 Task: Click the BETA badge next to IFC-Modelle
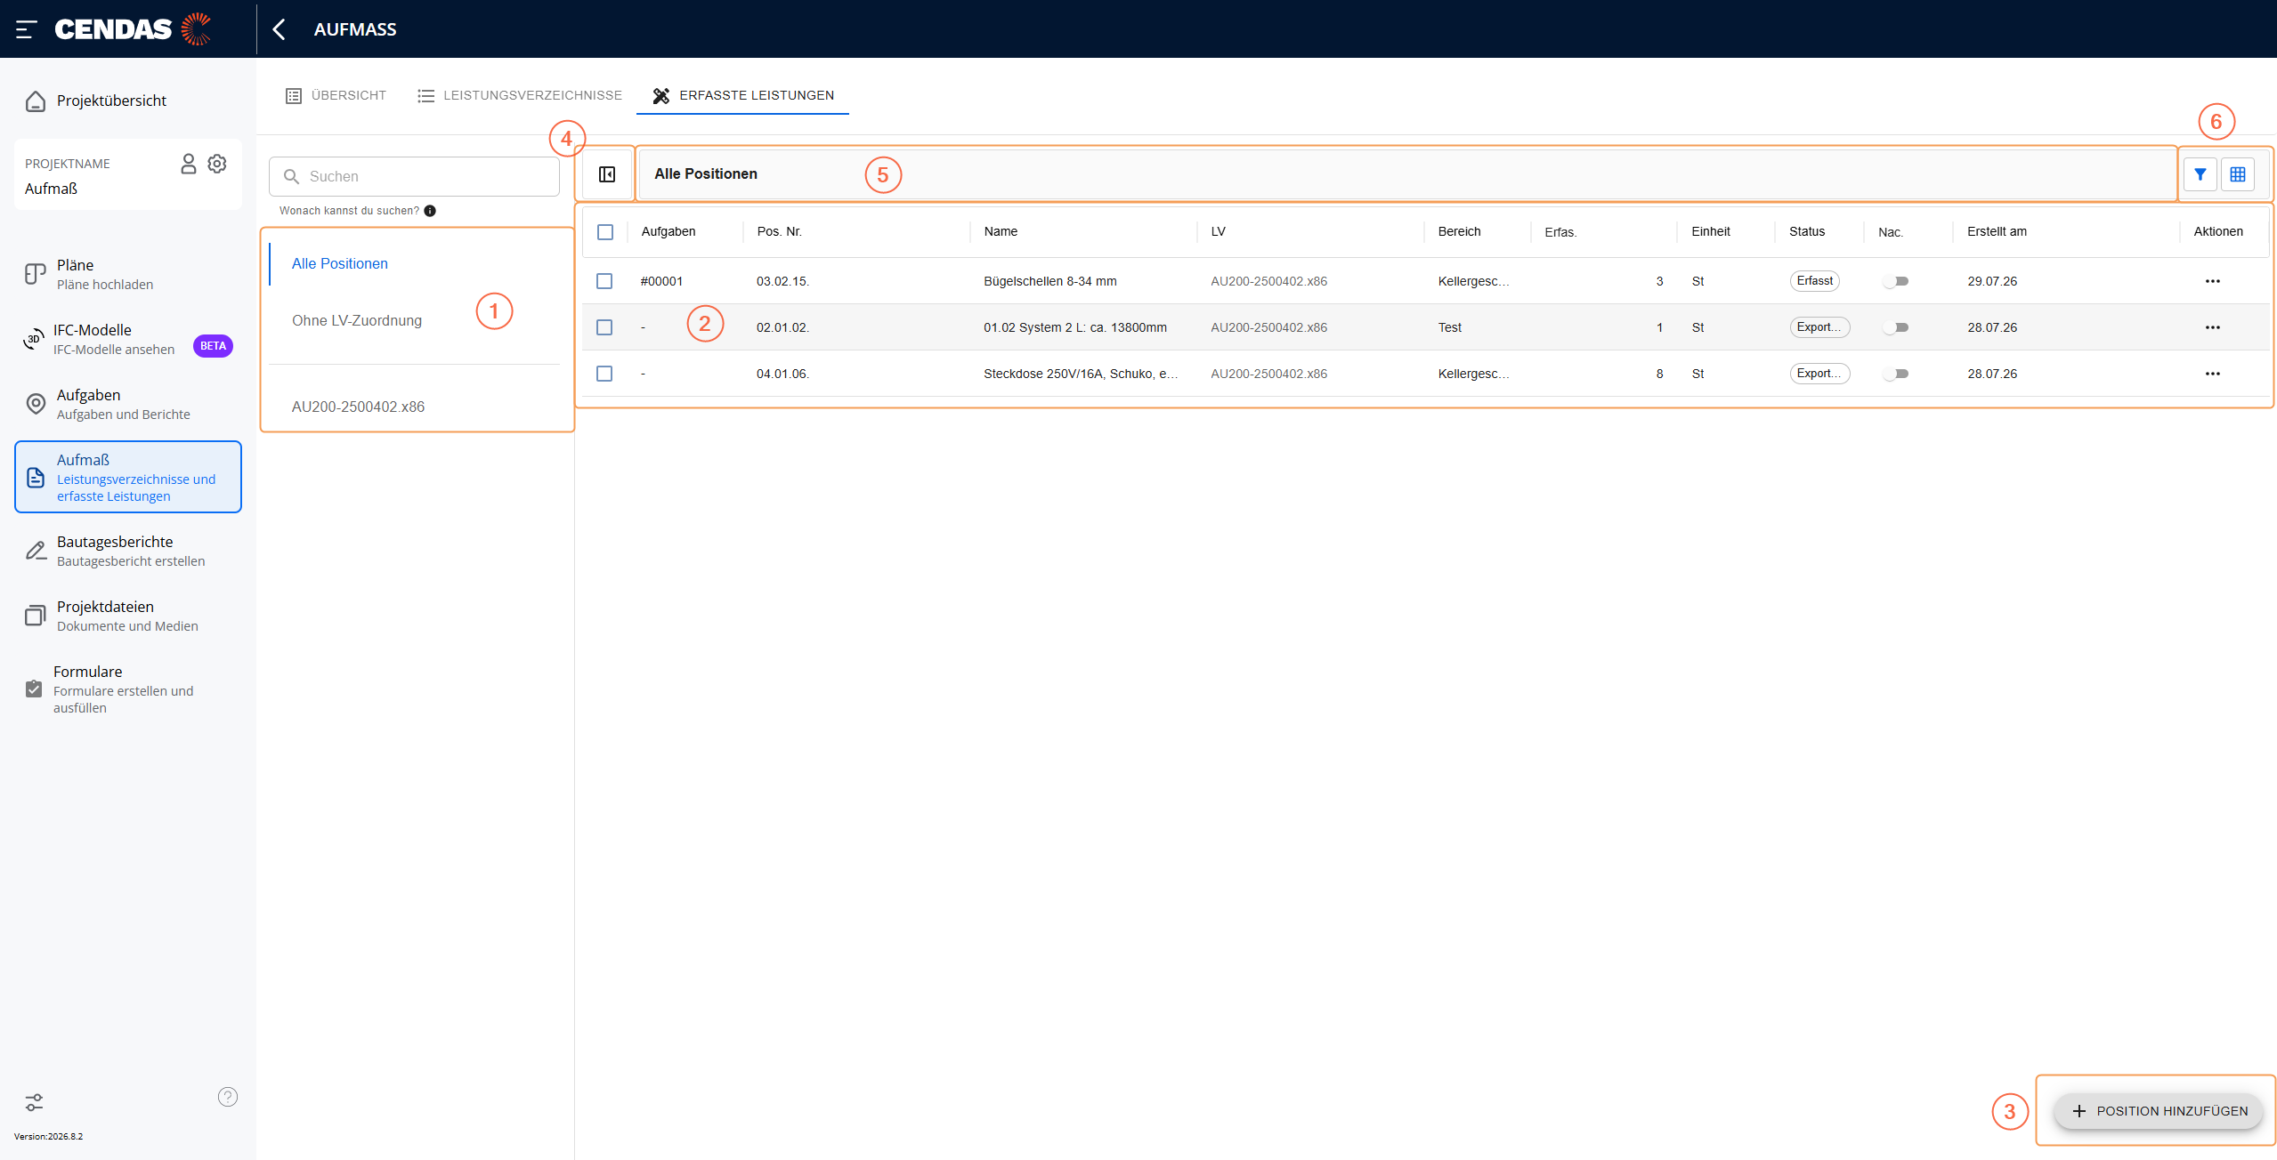pos(213,346)
